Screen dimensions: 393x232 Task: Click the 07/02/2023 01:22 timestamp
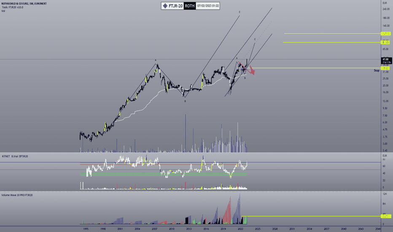point(208,6)
